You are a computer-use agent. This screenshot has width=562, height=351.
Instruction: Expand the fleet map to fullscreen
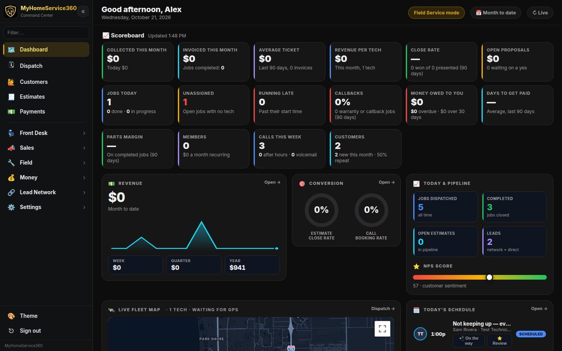click(382, 329)
